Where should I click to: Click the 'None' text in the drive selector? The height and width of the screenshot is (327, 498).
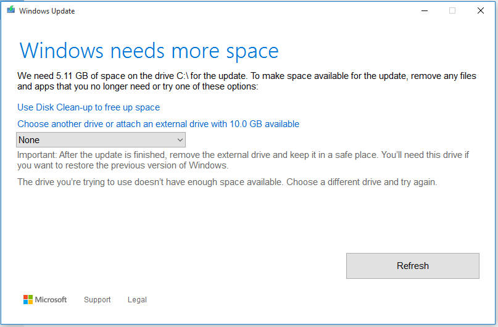click(29, 140)
